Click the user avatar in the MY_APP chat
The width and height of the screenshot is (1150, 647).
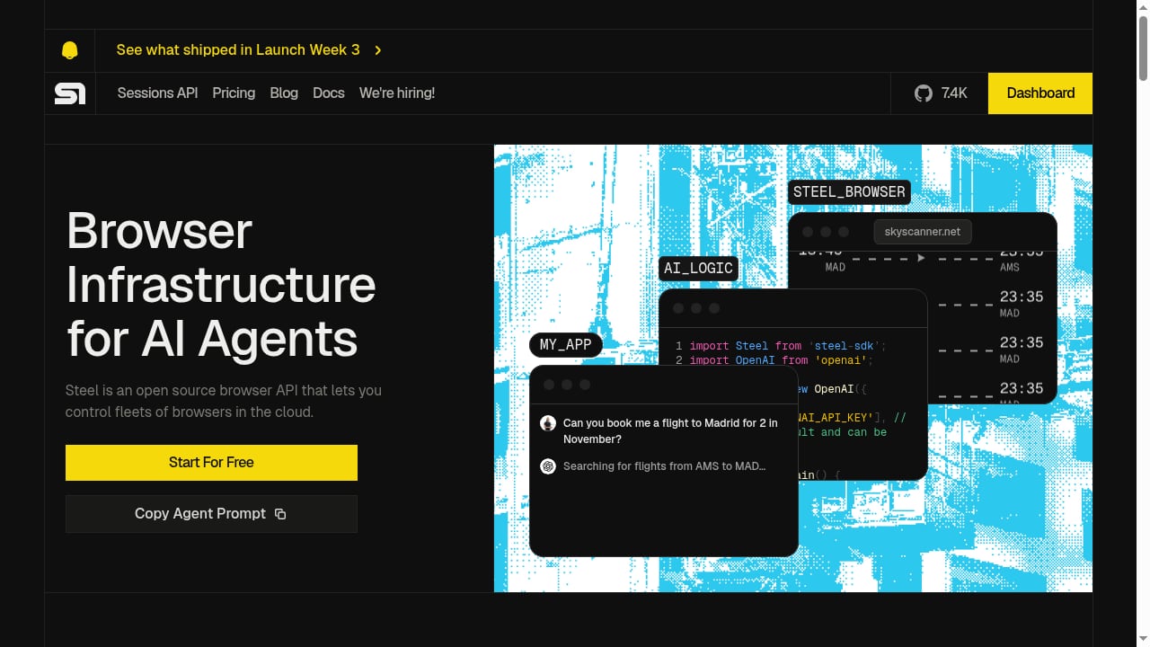(x=548, y=423)
